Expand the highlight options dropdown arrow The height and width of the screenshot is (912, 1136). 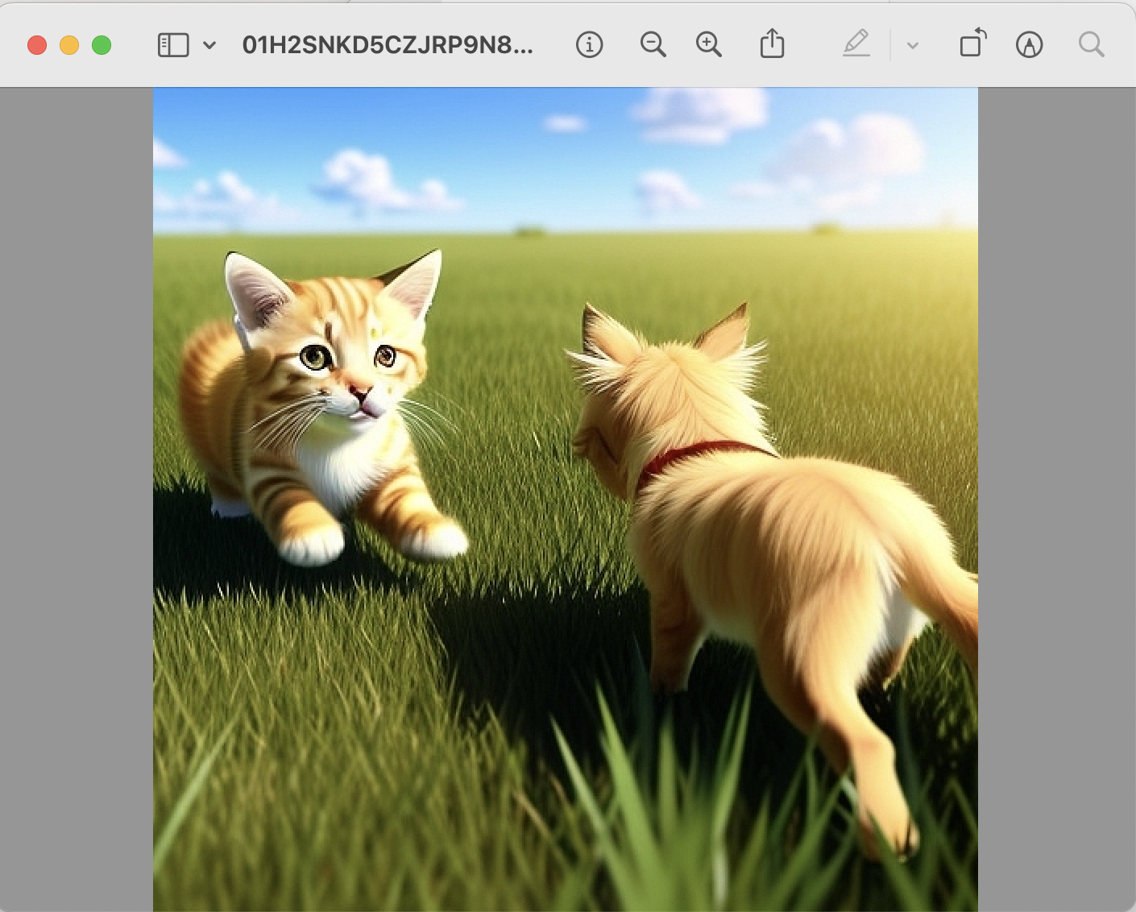point(913,46)
